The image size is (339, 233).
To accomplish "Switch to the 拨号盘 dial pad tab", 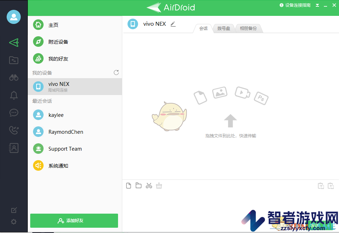I will pyautogui.click(x=224, y=29).
